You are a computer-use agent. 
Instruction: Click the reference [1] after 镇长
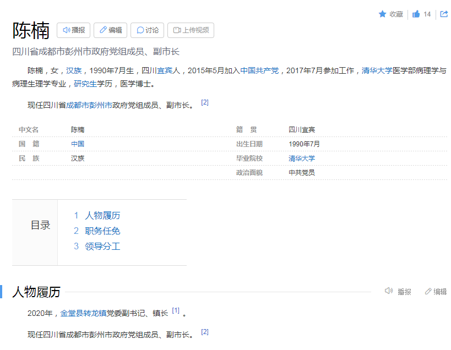(x=176, y=310)
